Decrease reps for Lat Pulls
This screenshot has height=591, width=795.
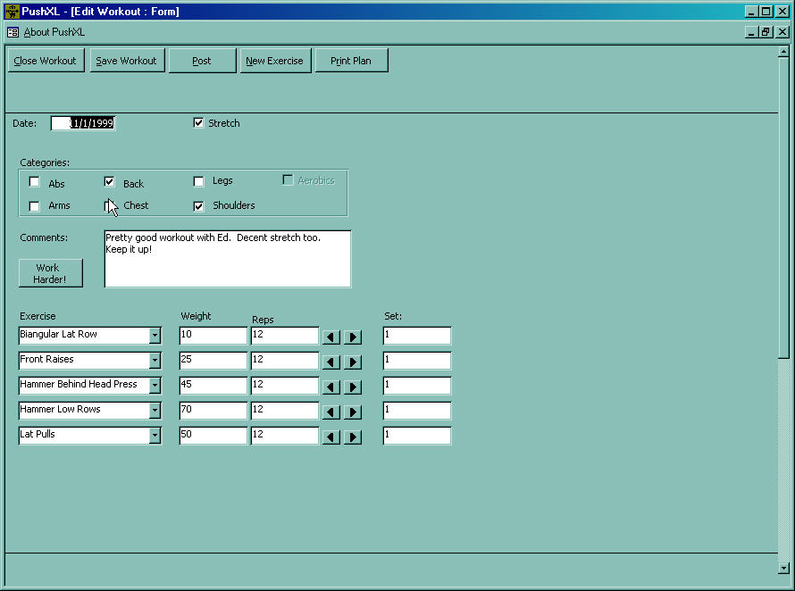pyautogui.click(x=331, y=437)
